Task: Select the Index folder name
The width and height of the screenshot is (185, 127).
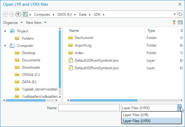Action: 79,53
